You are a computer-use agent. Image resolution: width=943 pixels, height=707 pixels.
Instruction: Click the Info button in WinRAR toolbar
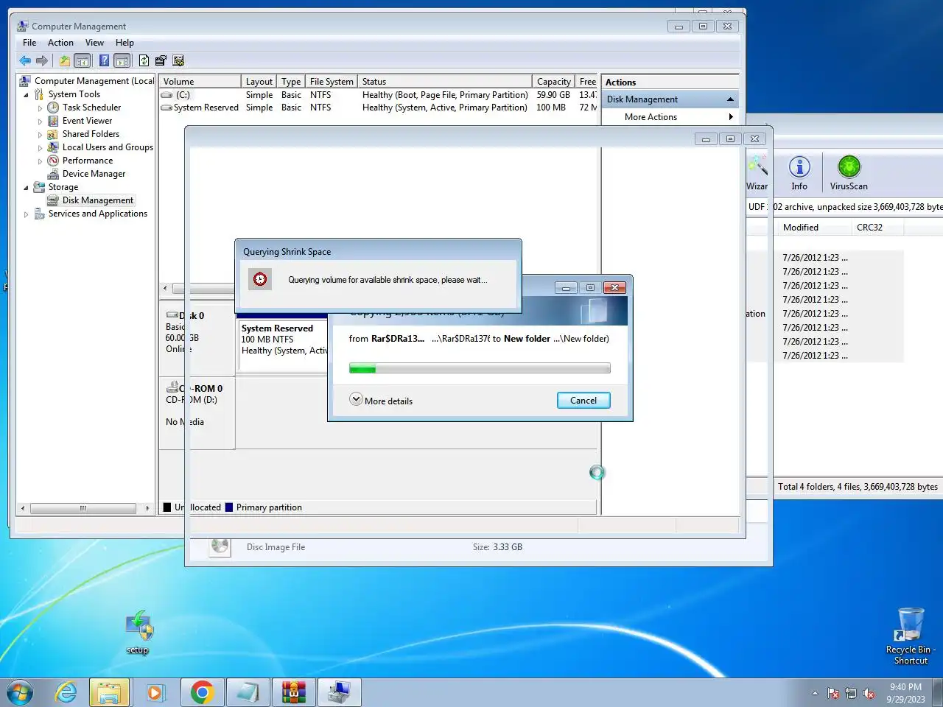point(799,173)
